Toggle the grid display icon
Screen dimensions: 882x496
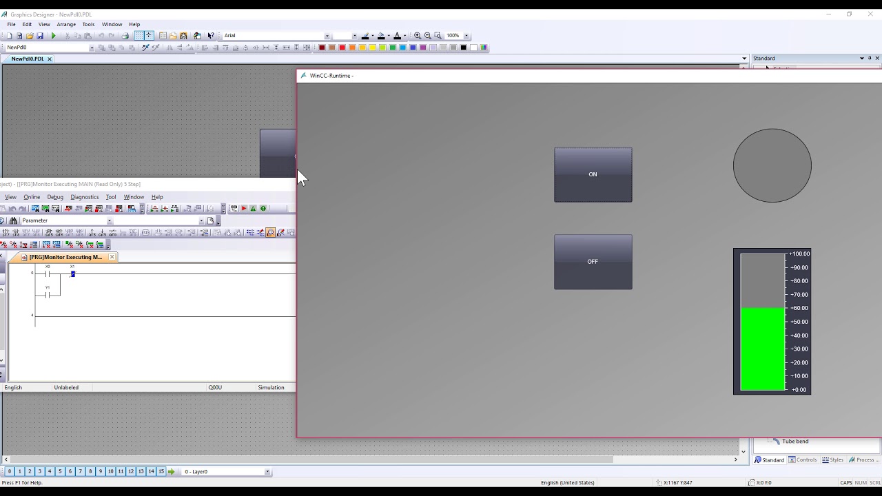[x=139, y=36]
